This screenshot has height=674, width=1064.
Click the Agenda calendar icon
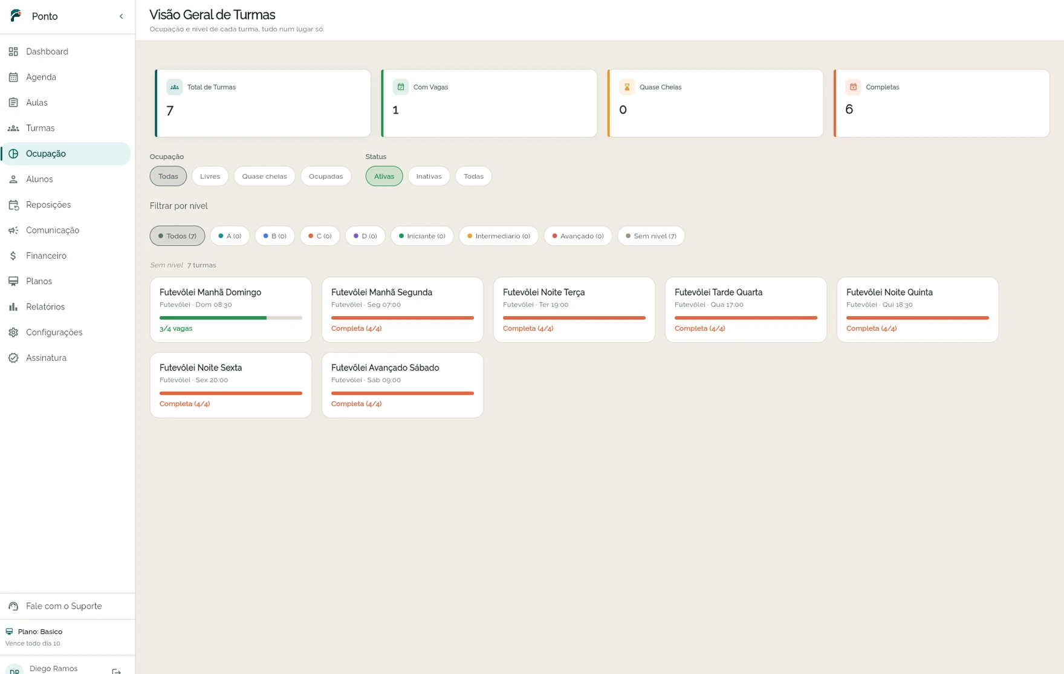click(13, 77)
